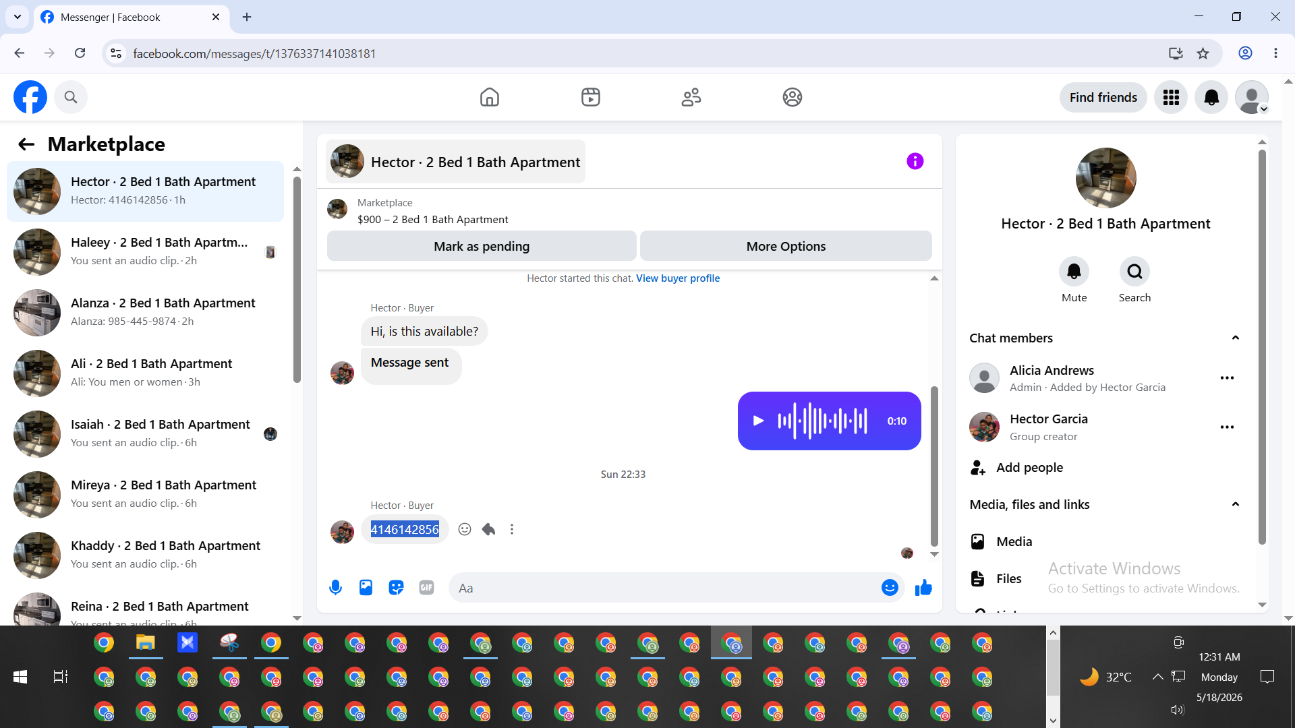The height and width of the screenshot is (728, 1295).
Task: Attach a photo file to the message
Action: tap(366, 588)
